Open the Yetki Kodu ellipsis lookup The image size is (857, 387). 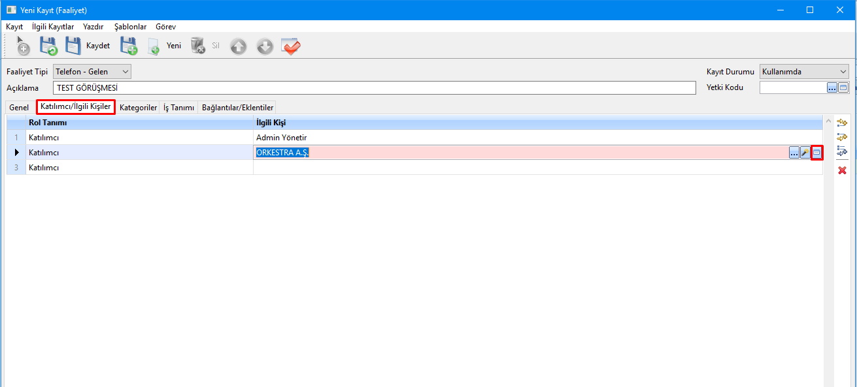pyautogui.click(x=832, y=87)
